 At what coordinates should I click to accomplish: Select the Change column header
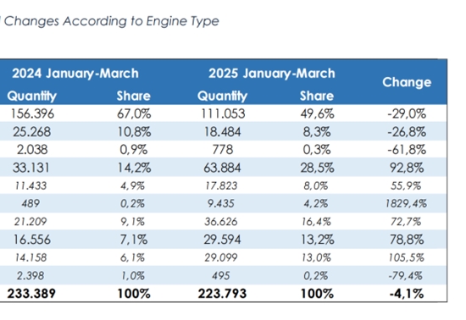[x=407, y=82]
